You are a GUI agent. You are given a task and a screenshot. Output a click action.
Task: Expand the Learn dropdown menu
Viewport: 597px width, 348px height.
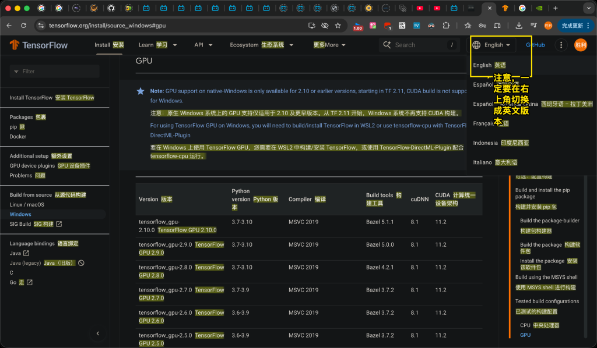[x=157, y=45]
